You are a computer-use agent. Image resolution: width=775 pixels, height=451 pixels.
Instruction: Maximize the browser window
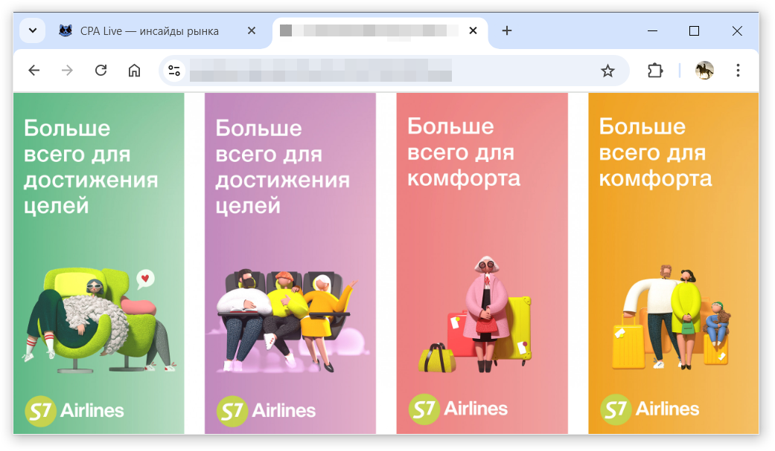click(x=694, y=30)
